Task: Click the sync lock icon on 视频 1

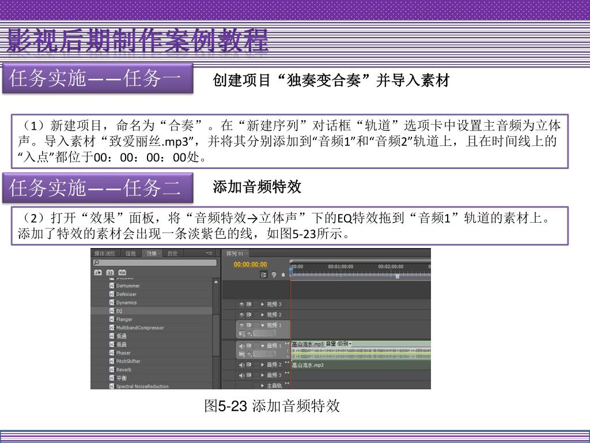Action: tap(249, 325)
